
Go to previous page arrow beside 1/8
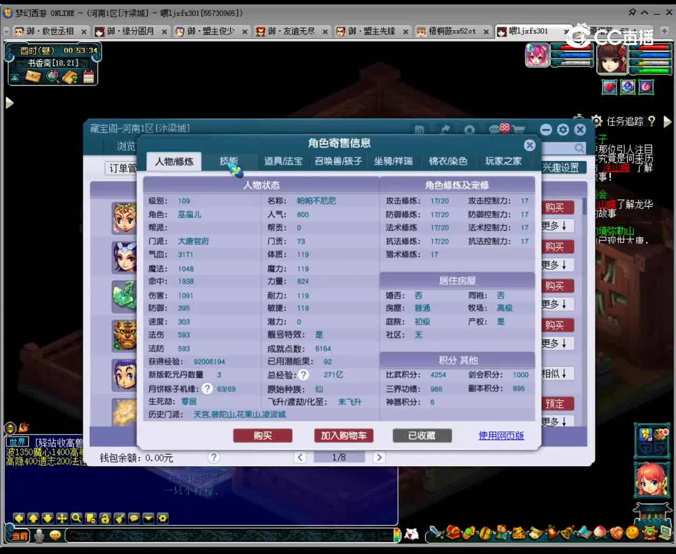(300, 457)
